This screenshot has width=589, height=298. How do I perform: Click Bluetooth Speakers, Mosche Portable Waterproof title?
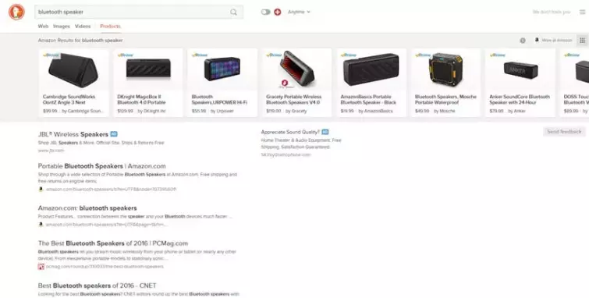pos(445,100)
